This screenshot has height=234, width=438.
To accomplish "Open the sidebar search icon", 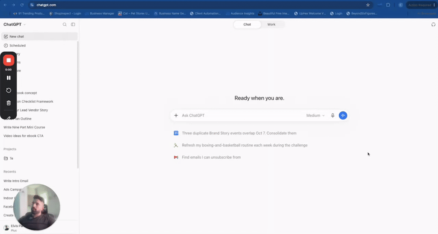I will point(65,24).
